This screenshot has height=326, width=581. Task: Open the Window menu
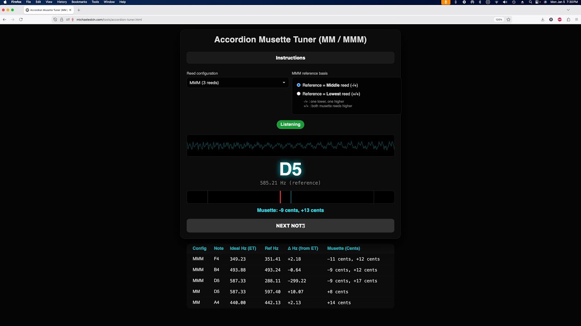[109, 2]
